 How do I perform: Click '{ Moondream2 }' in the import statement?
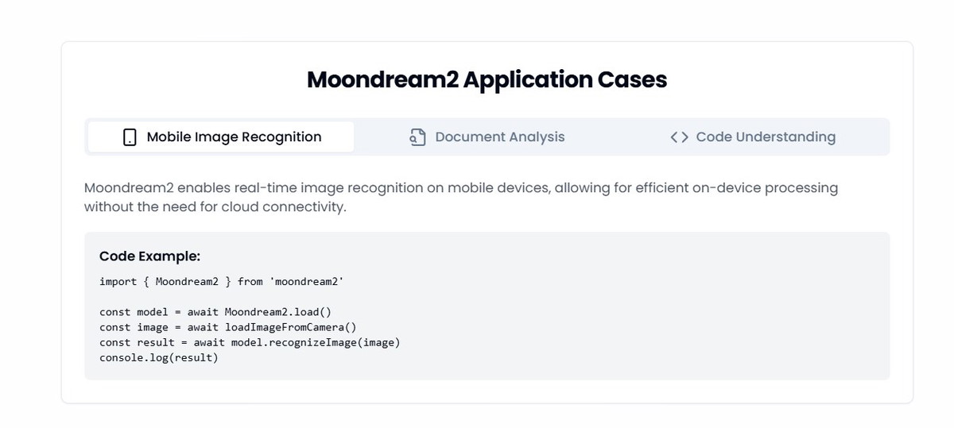point(187,282)
